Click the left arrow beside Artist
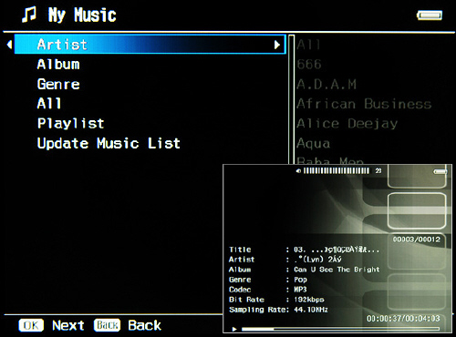Viewport: 456px width, 337px height. pyautogui.click(x=9, y=45)
